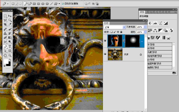Open the Layers panel menu
The width and height of the screenshot is (179, 112).
click(146, 23)
